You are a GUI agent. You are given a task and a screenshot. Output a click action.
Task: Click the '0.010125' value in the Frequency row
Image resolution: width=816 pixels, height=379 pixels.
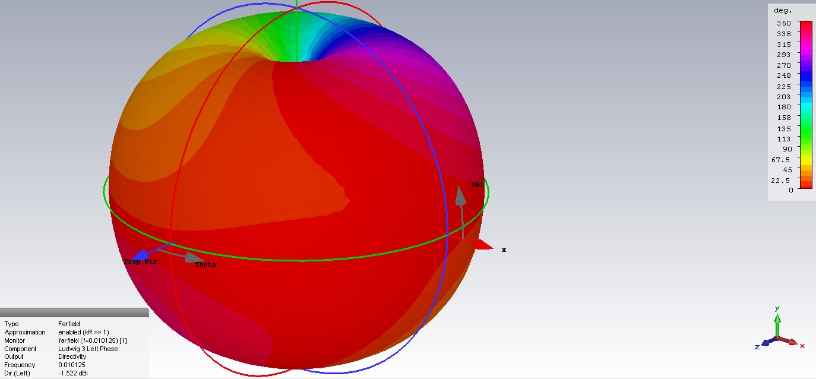coord(71,365)
